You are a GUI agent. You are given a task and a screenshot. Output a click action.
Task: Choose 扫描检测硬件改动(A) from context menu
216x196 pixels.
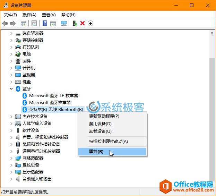pos(112,142)
